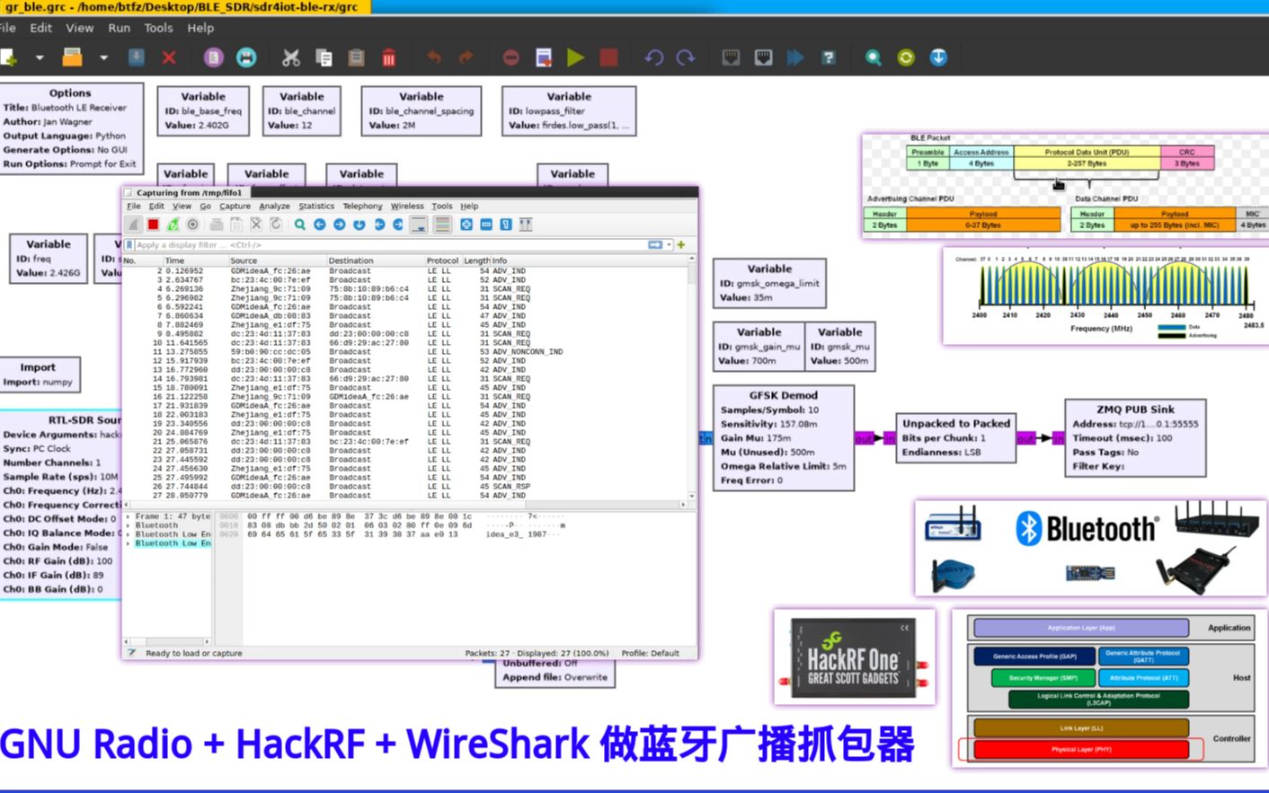Viewport: 1269px width, 793px height.
Task: Open Wireshark display filter history dropdown
Action: coord(670,245)
